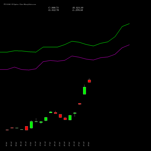Select the close value 'C: 300.75'
Image resolution: width=151 pixels, height=151 pixels.
pyautogui.click(x=53, y=8)
